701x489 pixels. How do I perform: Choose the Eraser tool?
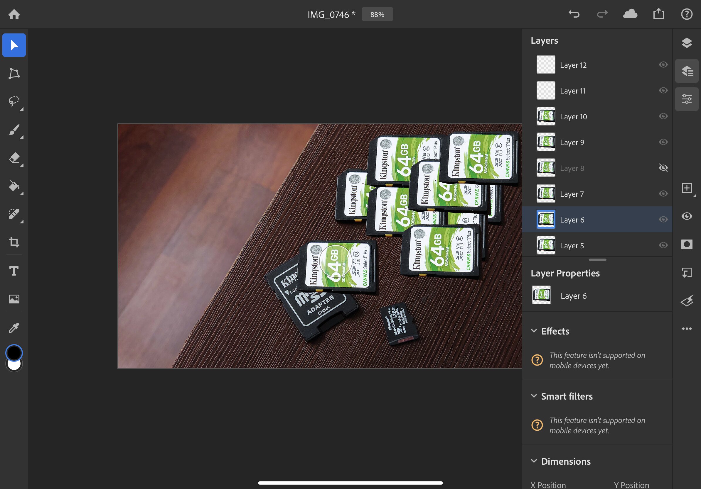pyautogui.click(x=14, y=158)
